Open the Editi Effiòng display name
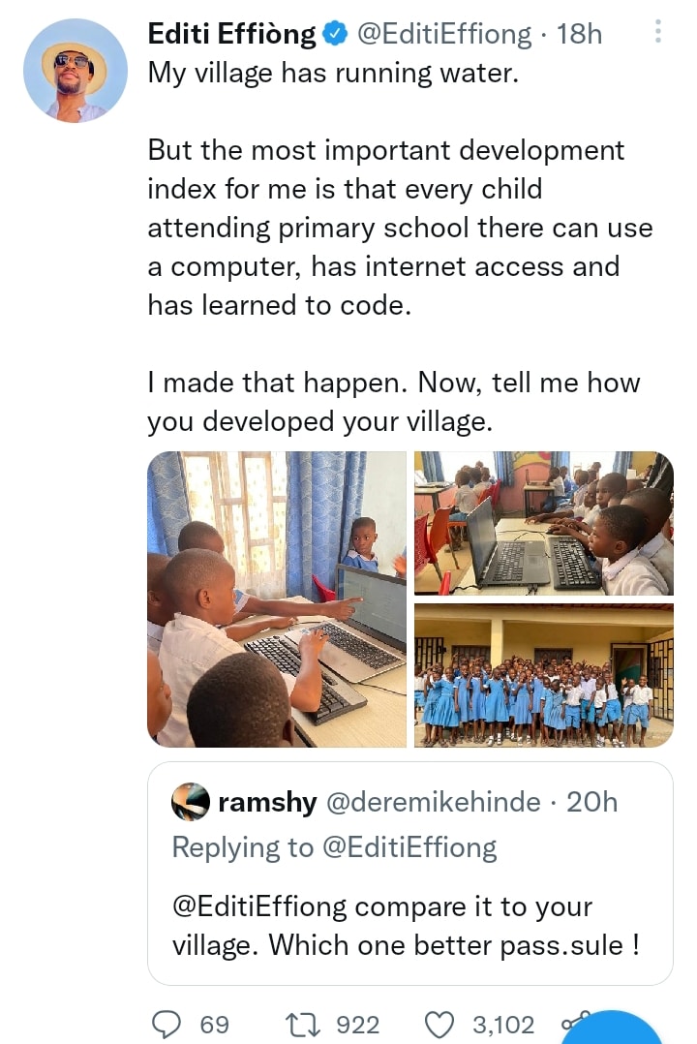The width and height of the screenshot is (697, 1044). click(231, 35)
